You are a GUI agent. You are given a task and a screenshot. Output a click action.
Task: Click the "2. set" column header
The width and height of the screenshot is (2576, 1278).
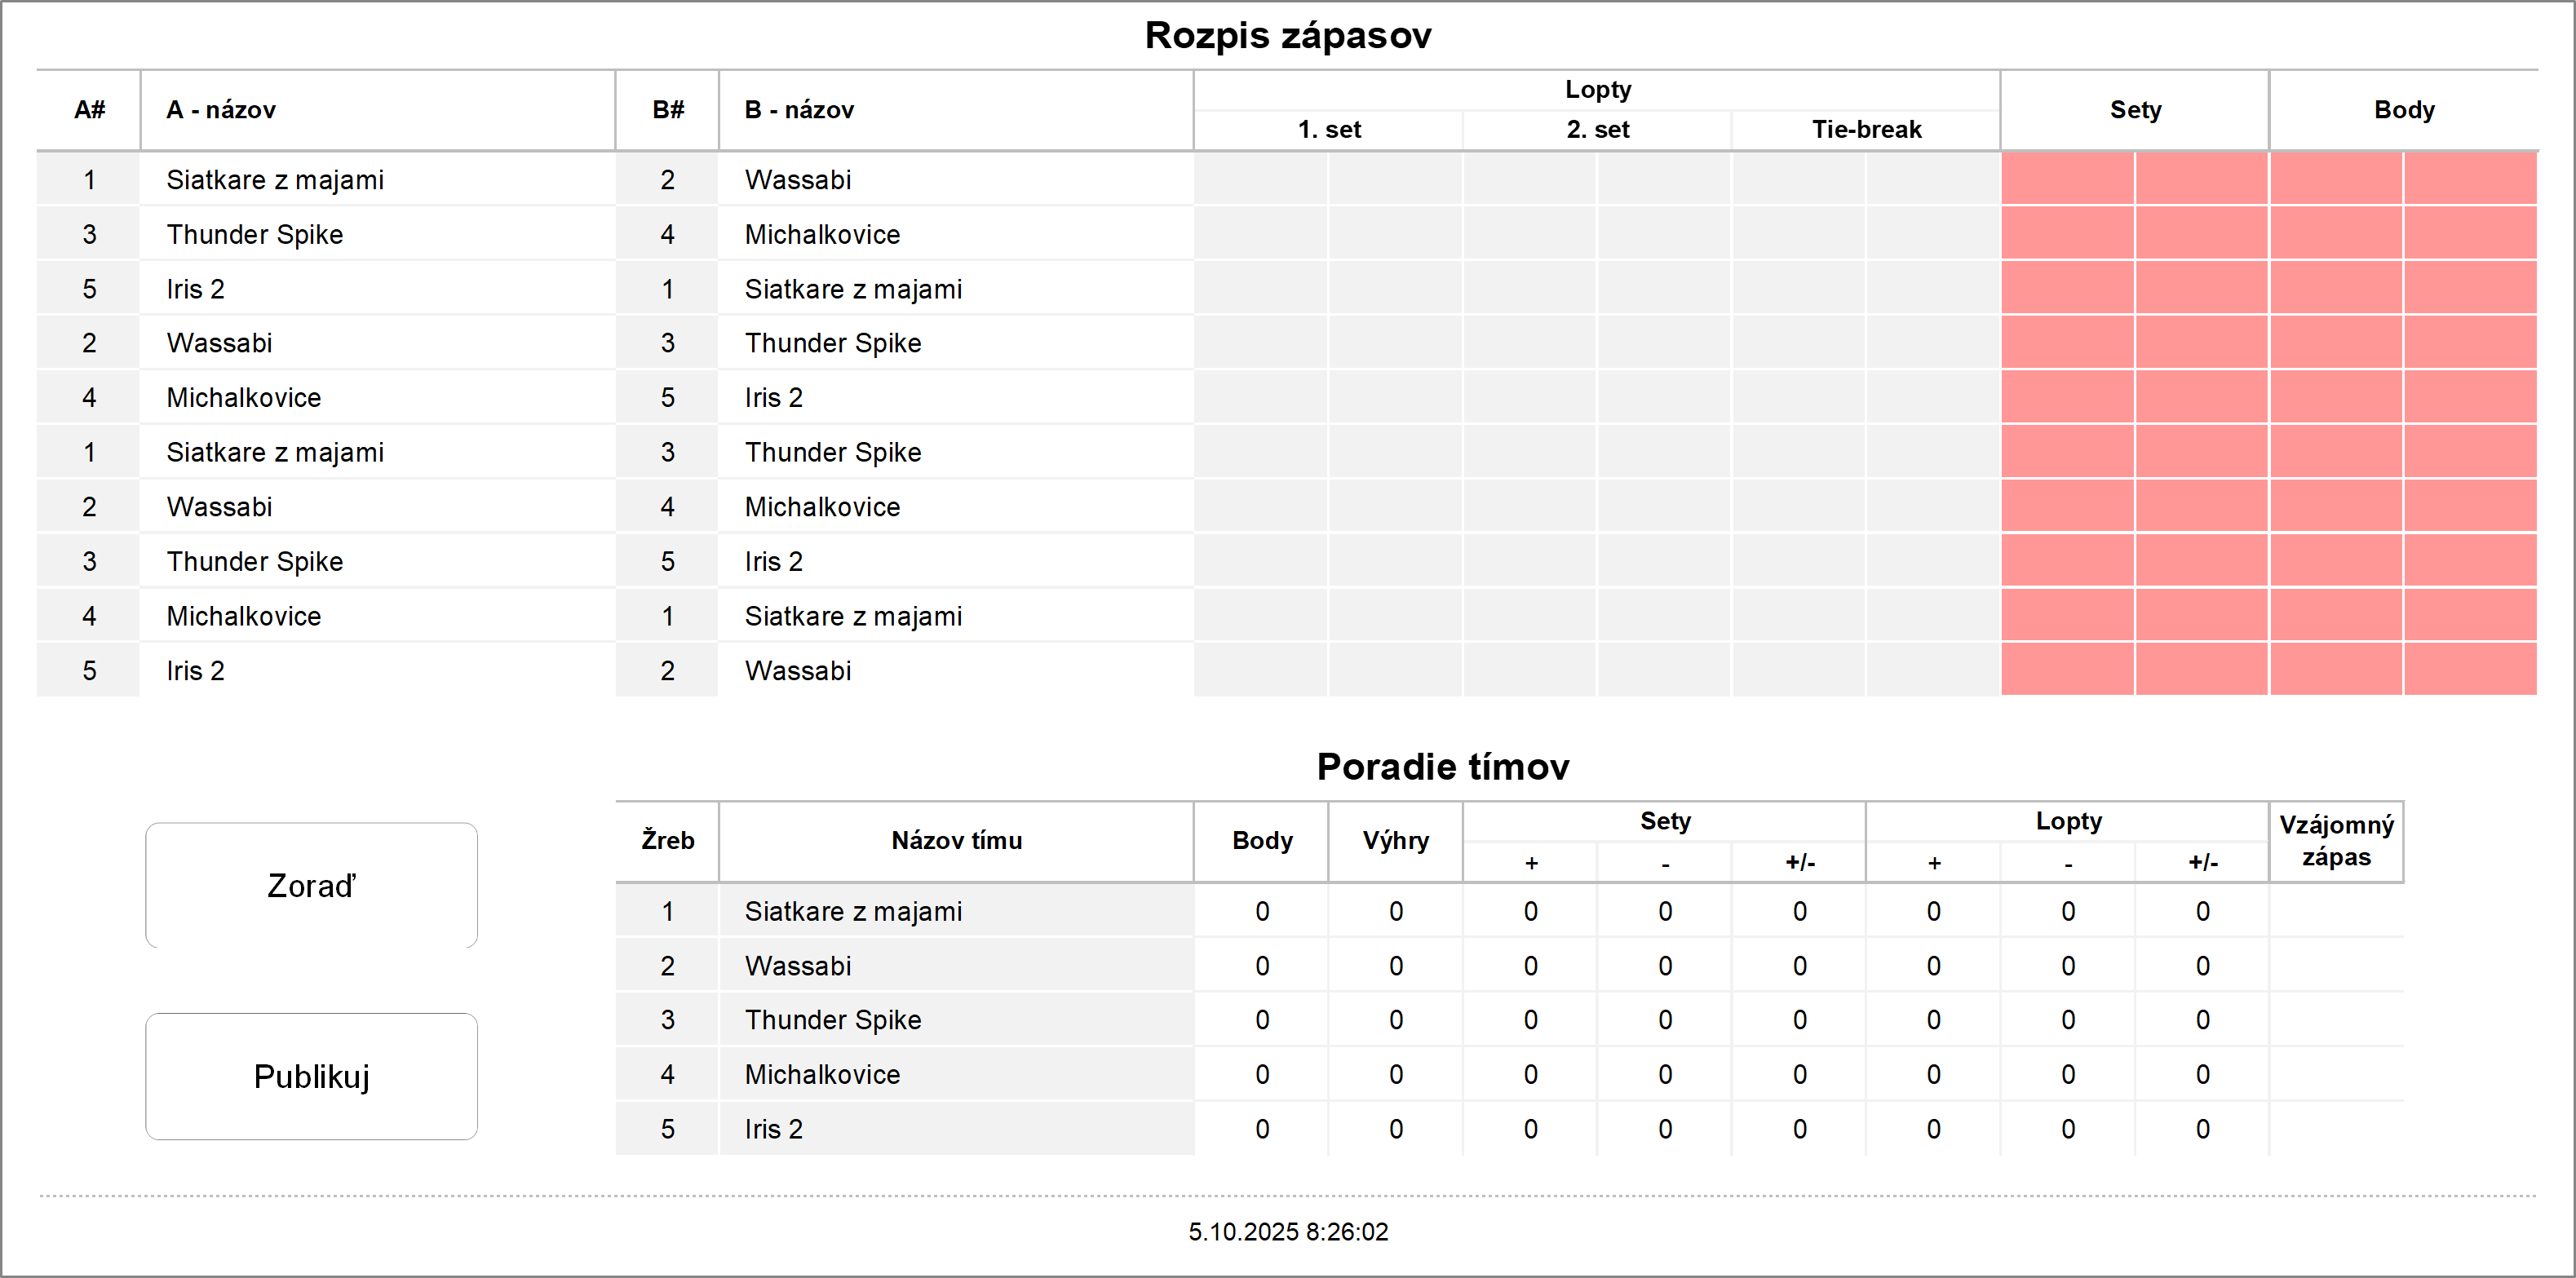[1597, 130]
